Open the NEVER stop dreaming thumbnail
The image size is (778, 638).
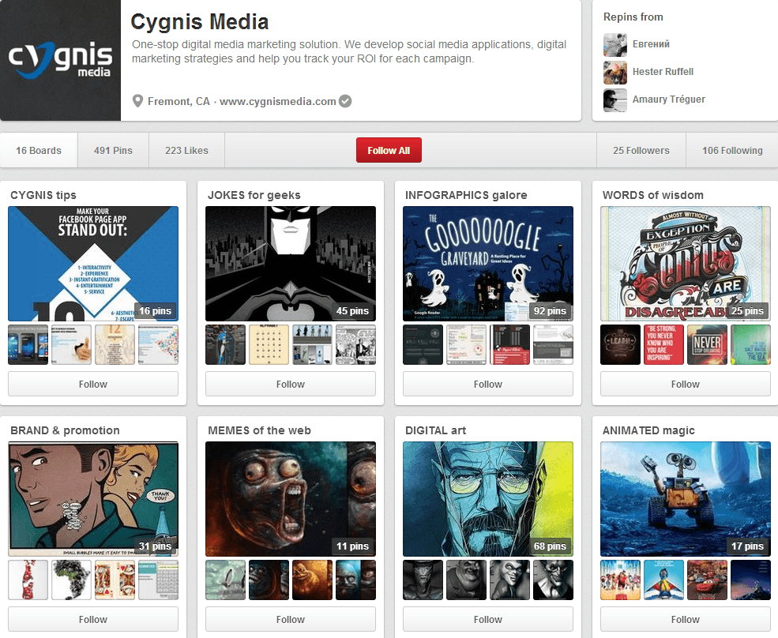(708, 345)
